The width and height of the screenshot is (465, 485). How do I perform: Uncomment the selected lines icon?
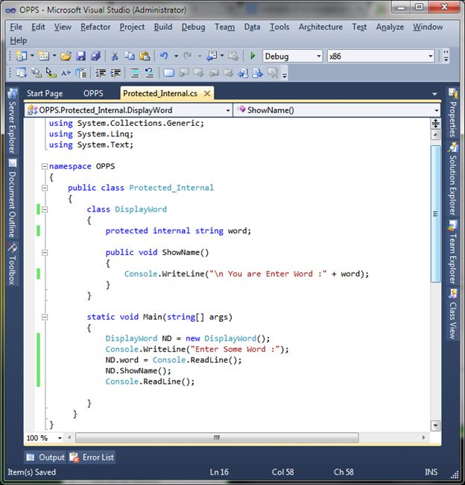point(150,73)
